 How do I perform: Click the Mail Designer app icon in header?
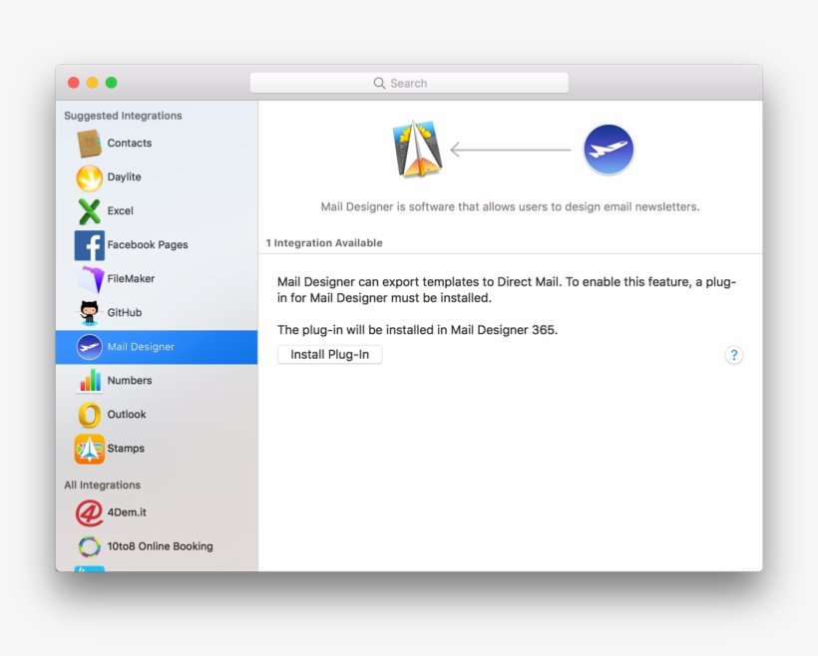click(416, 149)
